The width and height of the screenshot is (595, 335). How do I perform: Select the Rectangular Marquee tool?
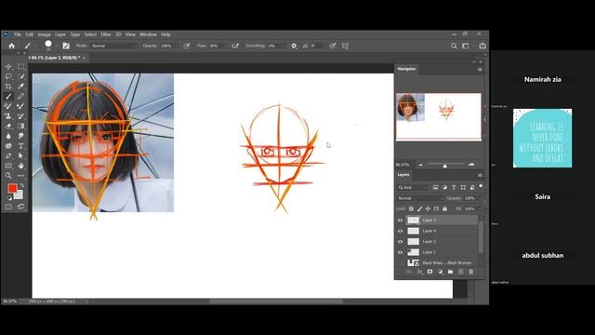pos(20,66)
